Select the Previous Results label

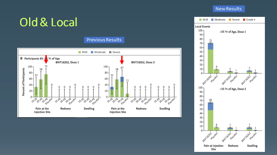[x=104, y=40]
